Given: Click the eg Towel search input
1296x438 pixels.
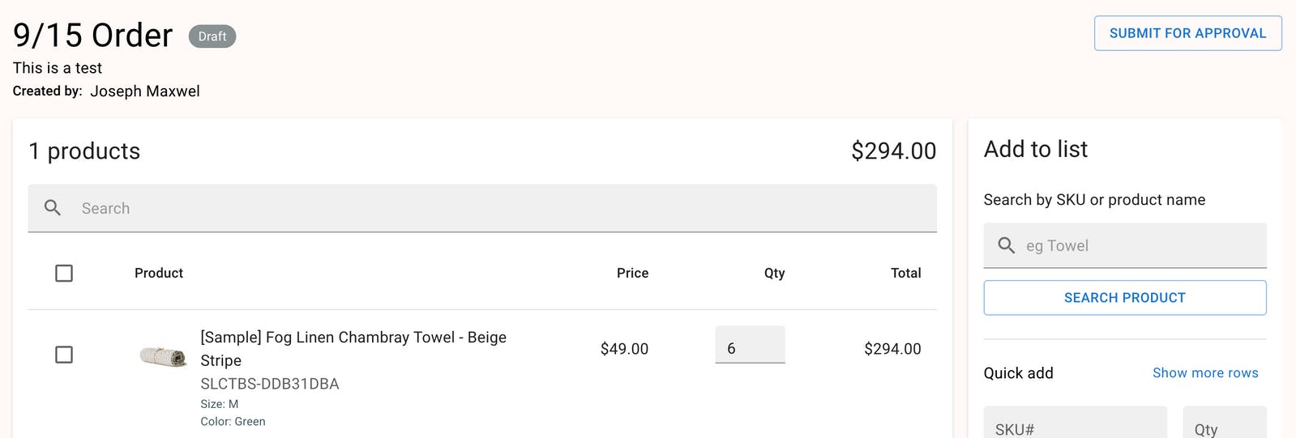Looking at the screenshot, I should [1124, 245].
